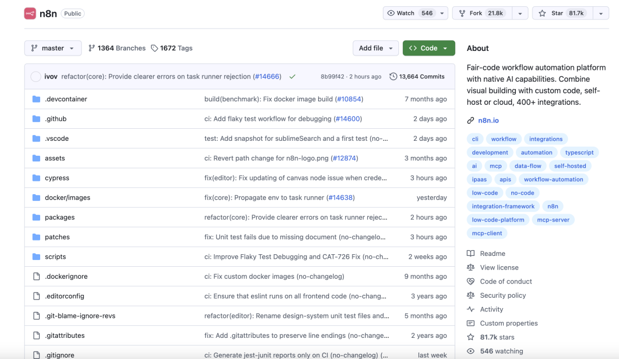The width and height of the screenshot is (619, 359).
Task: Click ivov's avatar in latest commit row
Action: click(x=36, y=77)
